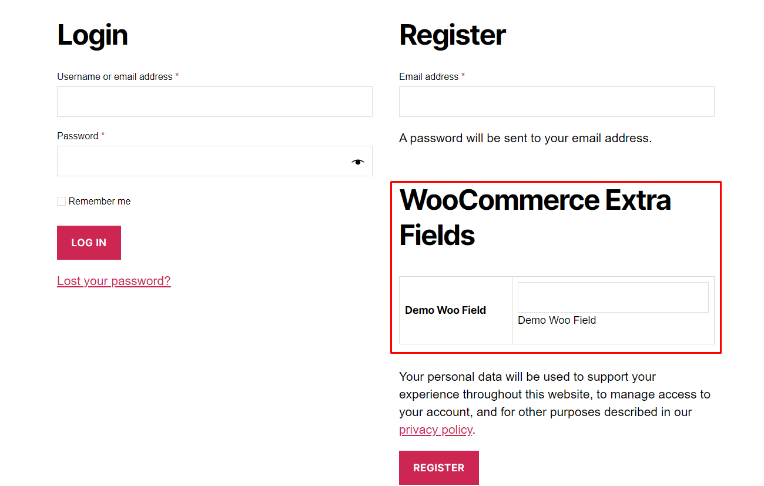Click the WooCommerce Extra Fields heading
Viewport: 764px width, 486px height.
[535, 217]
